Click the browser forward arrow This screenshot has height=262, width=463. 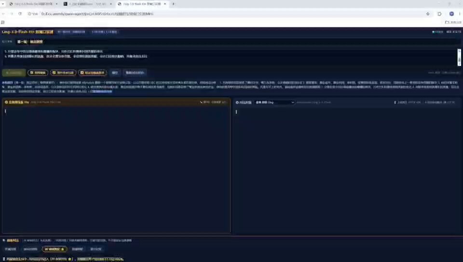pyautogui.click(x=12, y=14)
